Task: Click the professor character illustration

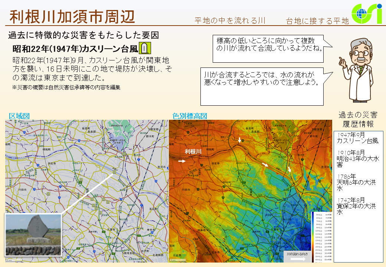Action: tap(357, 70)
